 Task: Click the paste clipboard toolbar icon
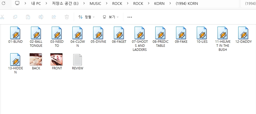[x=28, y=17]
